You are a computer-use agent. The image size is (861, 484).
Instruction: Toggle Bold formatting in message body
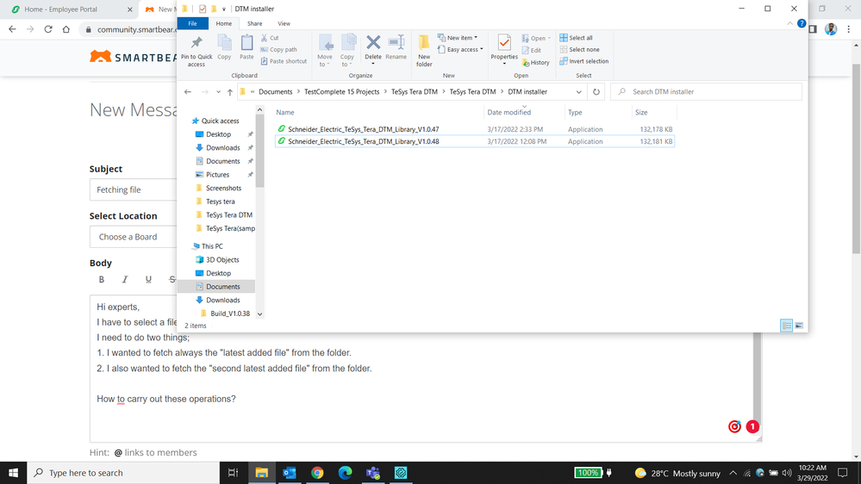tap(102, 279)
